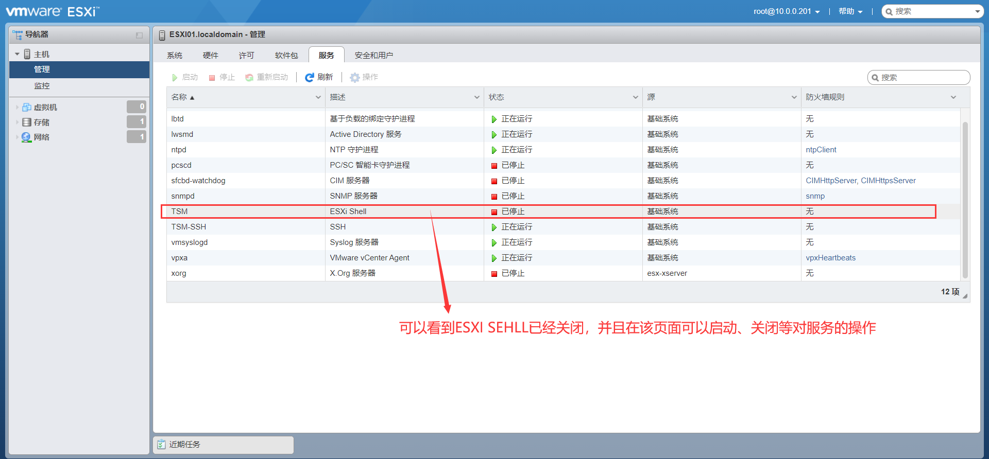Click the services table 搜索 field

(x=919, y=78)
